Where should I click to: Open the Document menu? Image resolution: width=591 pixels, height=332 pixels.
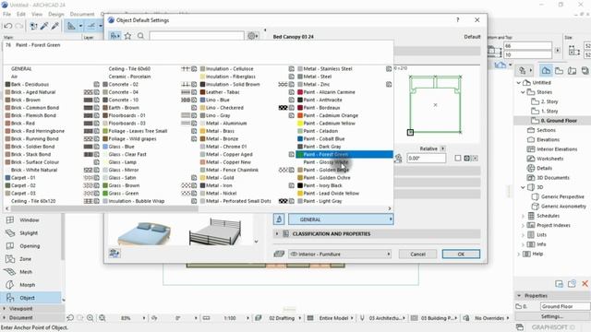82,14
